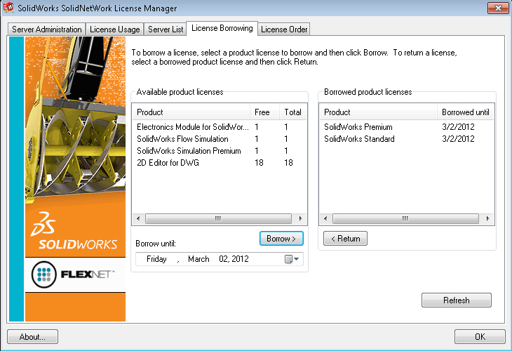
Task: Click the 3/2/2012 date for SolidWorks Premium
Action: pyautogui.click(x=458, y=127)
